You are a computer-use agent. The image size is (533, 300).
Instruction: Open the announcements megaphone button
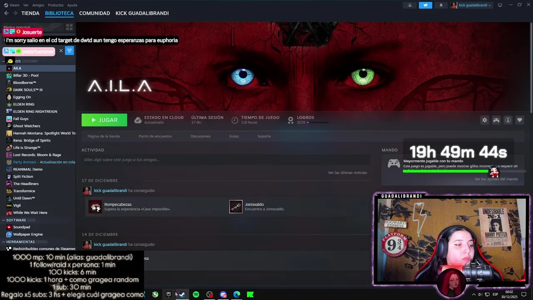[x=425, y=5]
